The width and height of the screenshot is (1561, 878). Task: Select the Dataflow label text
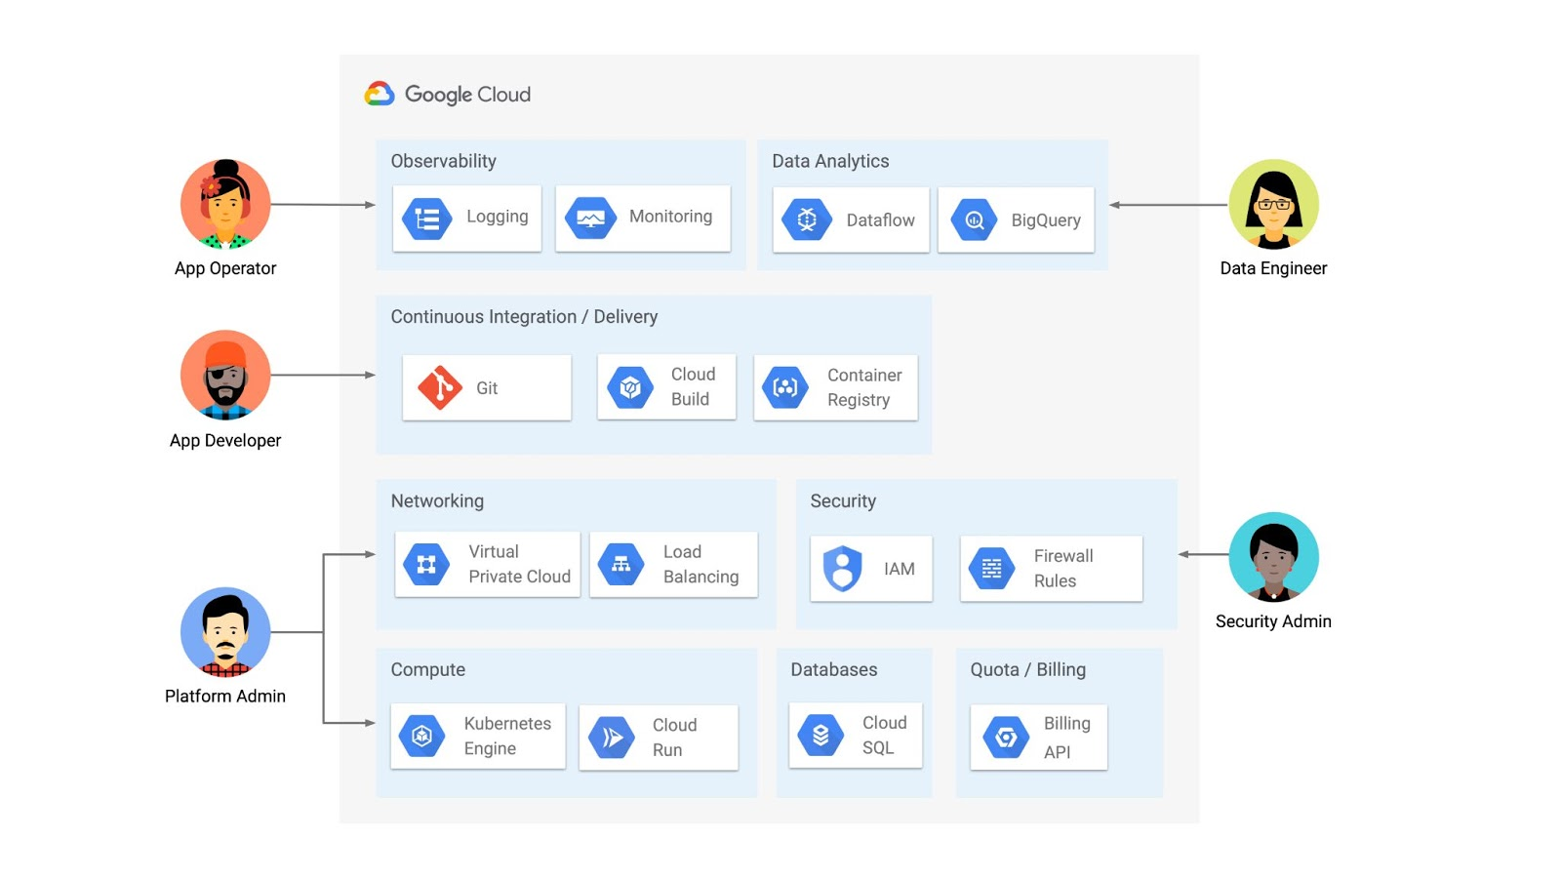pyautogui.click(x=880, y=220)
